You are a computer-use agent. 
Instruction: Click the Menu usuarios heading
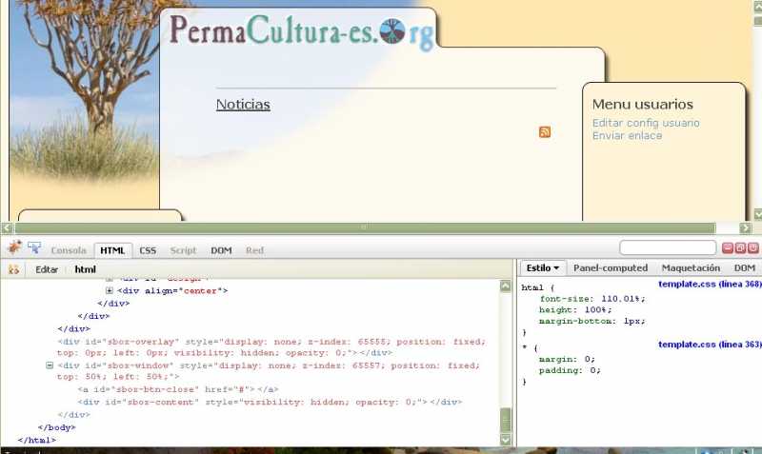coord(642,104)
